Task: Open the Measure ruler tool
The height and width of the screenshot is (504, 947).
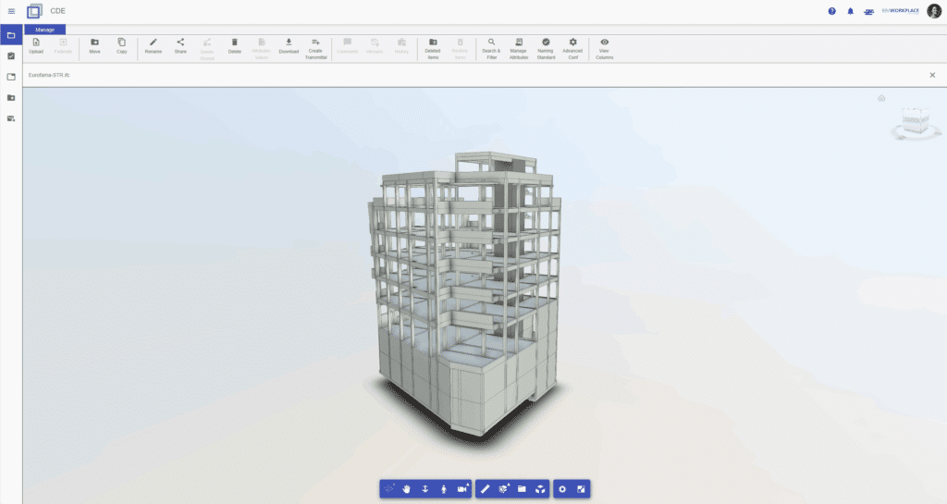Action: [486, 488]
